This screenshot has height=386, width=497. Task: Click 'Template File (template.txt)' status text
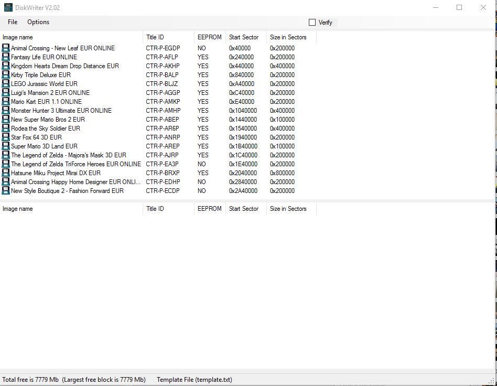(195, 379)
